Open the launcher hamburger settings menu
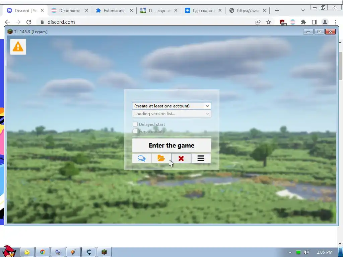Screen dimensions: 343x257 (201, 158)
